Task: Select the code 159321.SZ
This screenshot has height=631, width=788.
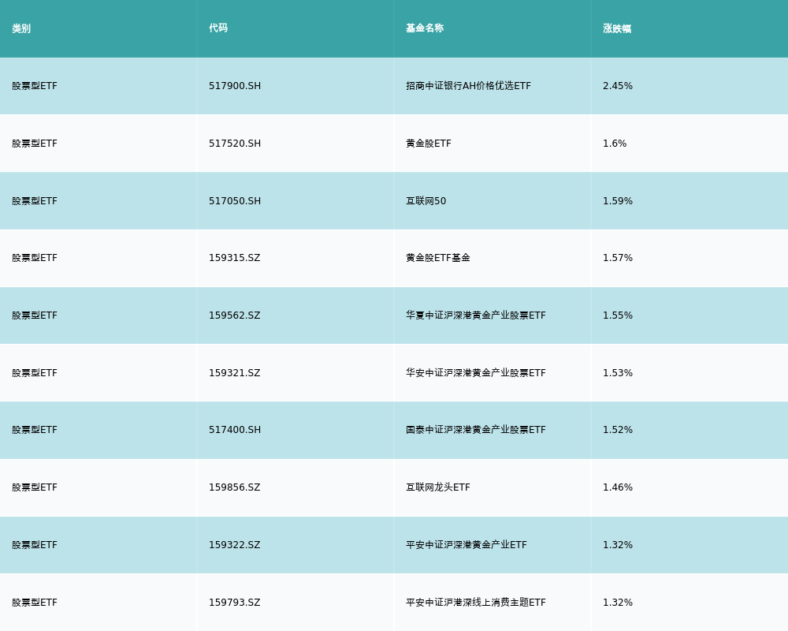Action: (235, 373)
